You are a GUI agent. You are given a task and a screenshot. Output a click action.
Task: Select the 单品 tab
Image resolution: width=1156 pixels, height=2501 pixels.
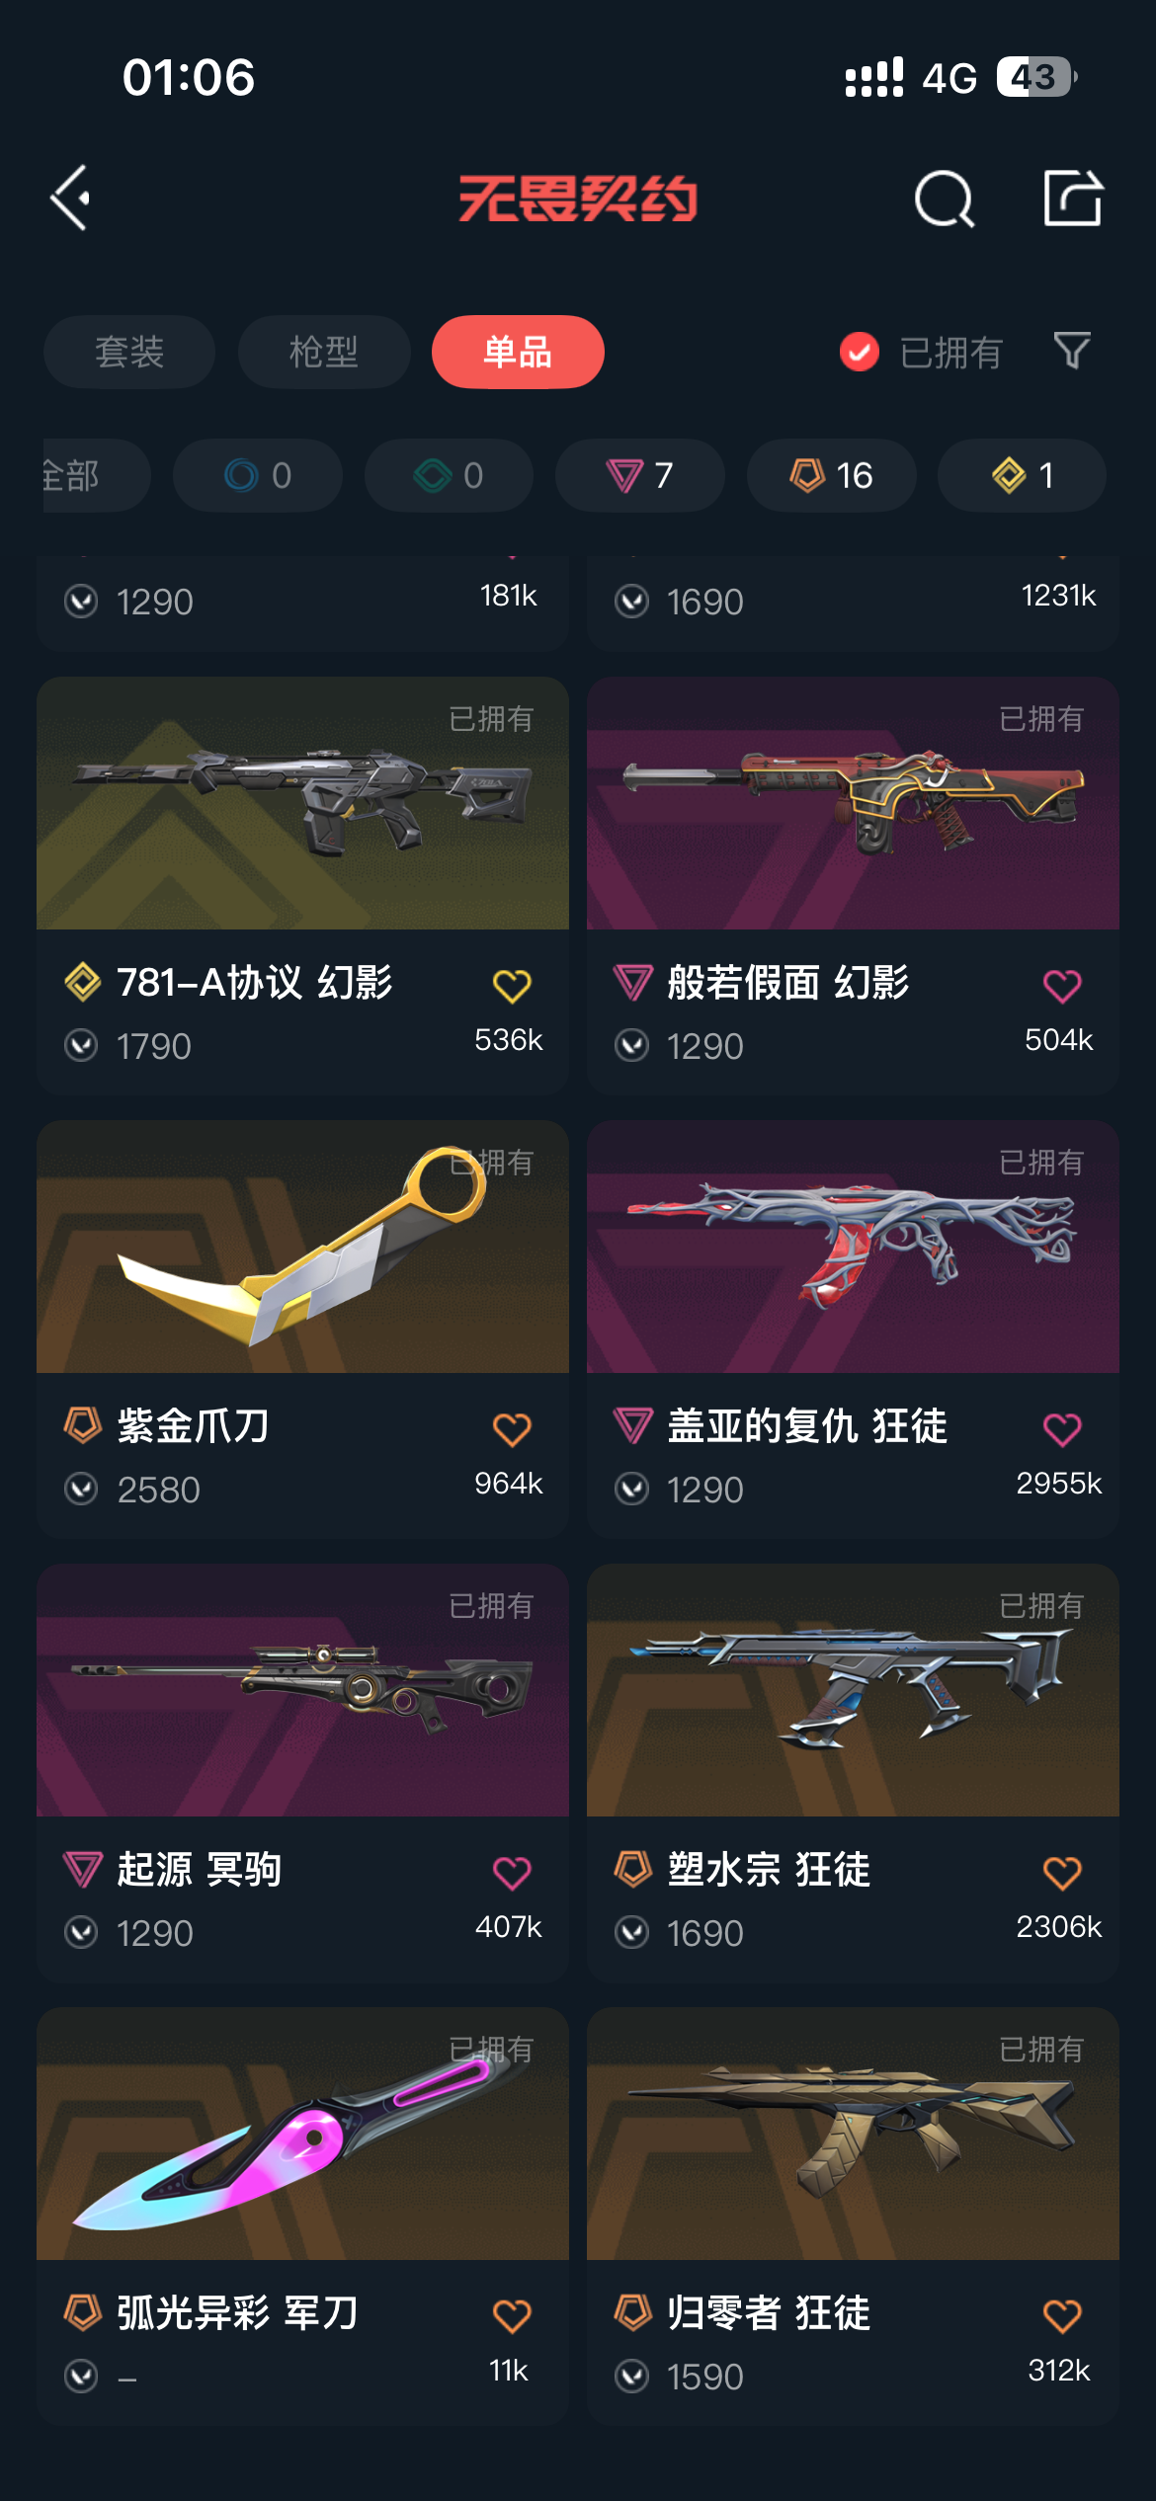click(518, 352)
